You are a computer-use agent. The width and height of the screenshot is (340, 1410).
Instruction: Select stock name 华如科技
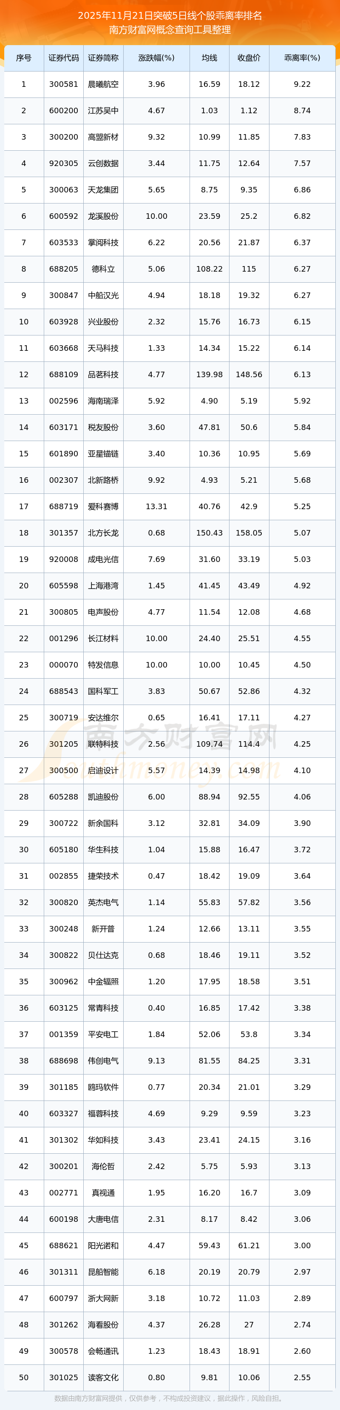(103, 1140)
